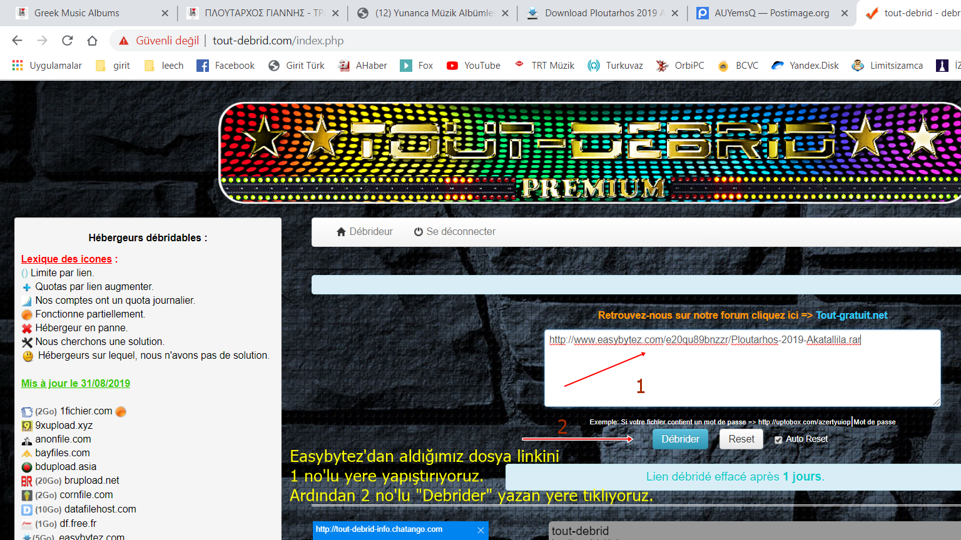Click the cornfile.com host entry
The width and height of the screenshot is (961, 540).
(86, 495)
